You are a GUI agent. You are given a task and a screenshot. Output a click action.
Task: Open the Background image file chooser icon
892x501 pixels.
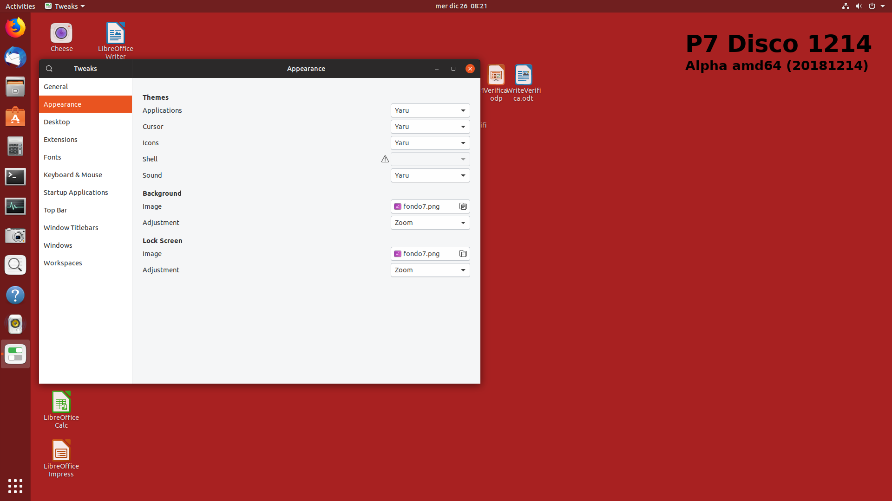[x=463, y=206]
